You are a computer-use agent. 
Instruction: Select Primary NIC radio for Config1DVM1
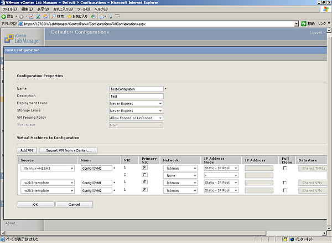point(144,183)
